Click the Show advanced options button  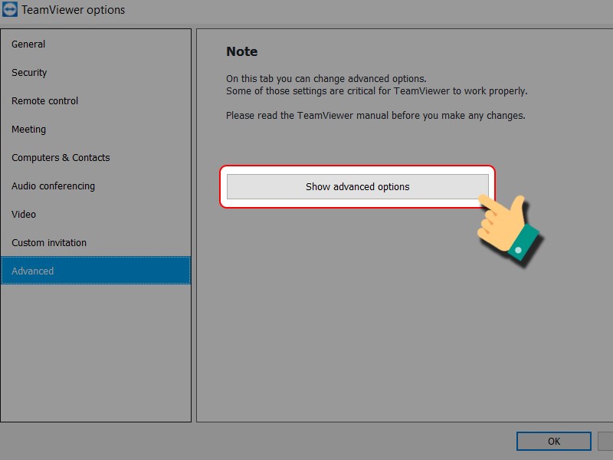(357, 187)
